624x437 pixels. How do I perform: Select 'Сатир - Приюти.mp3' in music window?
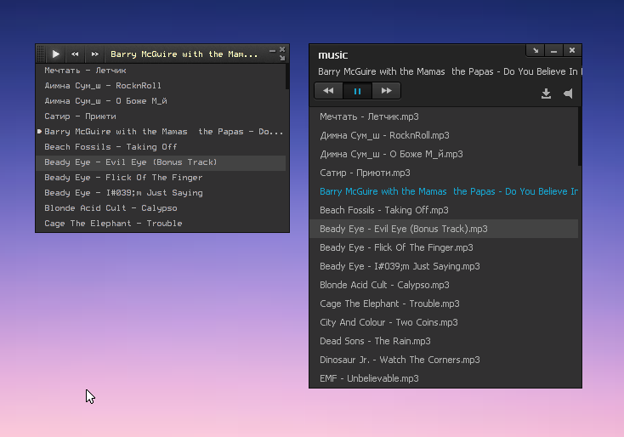point(444,173)
